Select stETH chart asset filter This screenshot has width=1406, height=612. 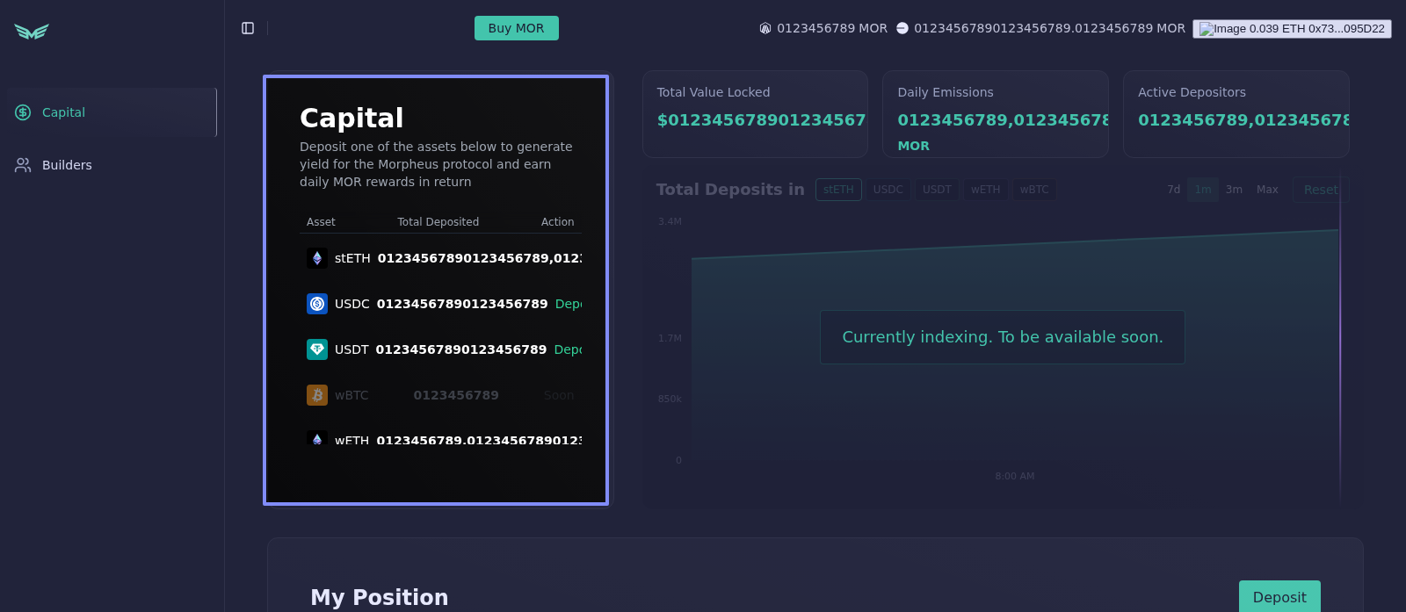[x=838, y=190]
